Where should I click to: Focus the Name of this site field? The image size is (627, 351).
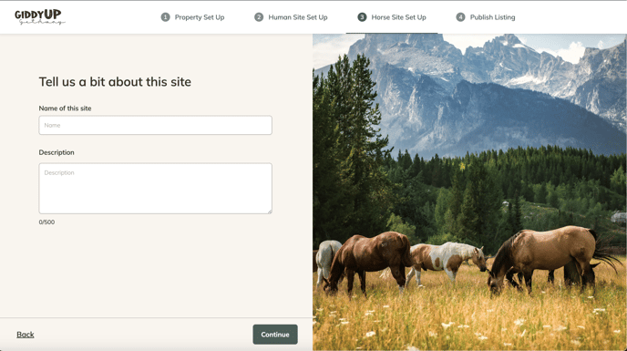156,125
